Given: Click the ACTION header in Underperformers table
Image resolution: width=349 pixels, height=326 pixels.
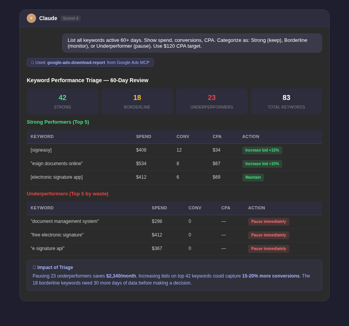Looking at the screenshot, I should [257, 208].
